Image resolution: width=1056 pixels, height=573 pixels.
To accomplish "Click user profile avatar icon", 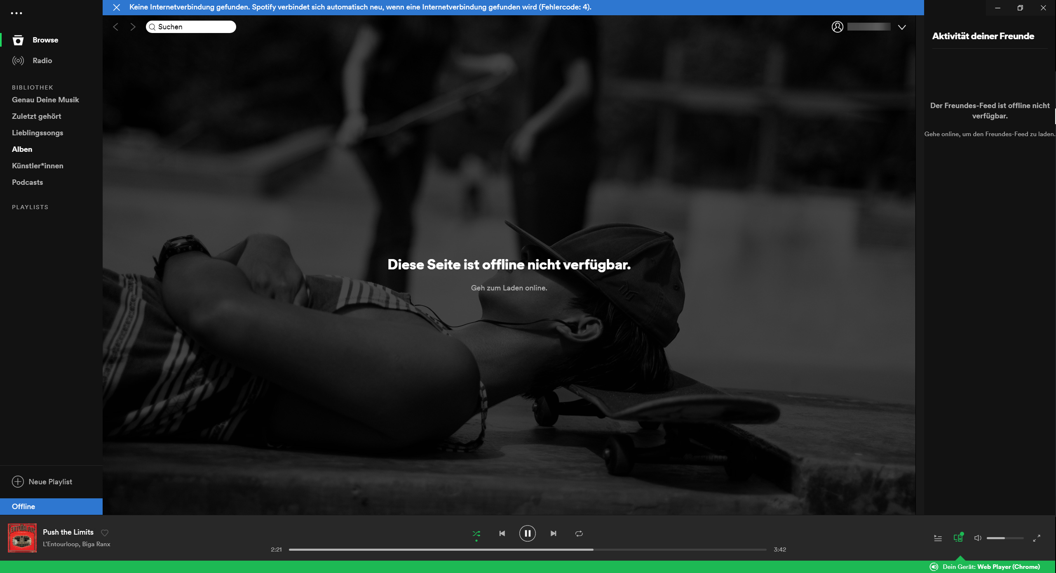I will click(837, 27).
